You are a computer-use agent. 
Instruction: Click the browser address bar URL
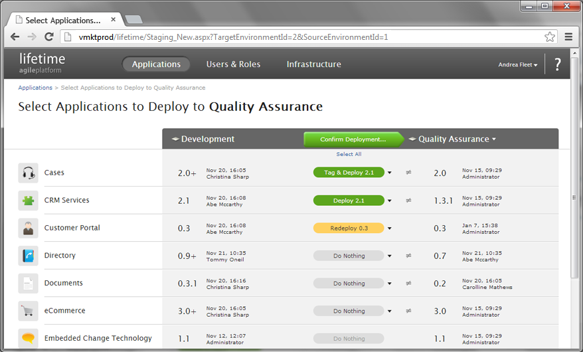[233, 37]
